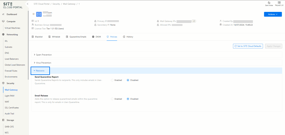Open the Request List icon
Screen dimensions: 285x135
[x=279, y=2]
